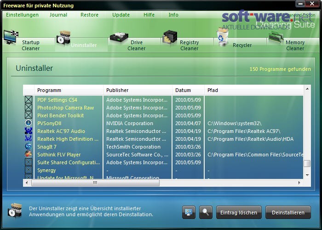This screenshot has height=230, width=322.
Task: Click the SnagIt 7 program icon
Action: pyautogui.click(x=29, y=146)
